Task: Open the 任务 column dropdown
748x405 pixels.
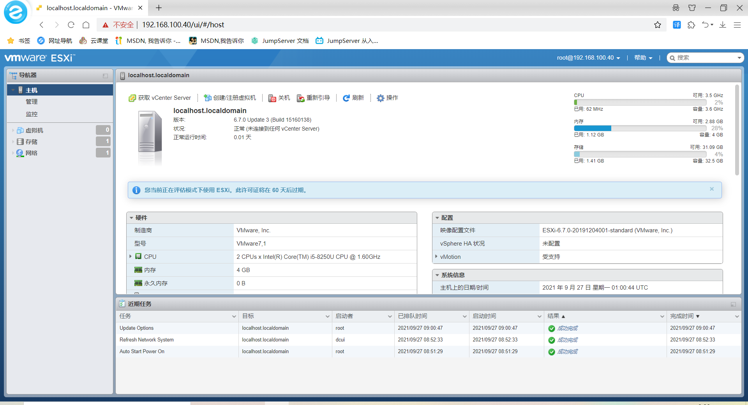Action: [x=234, y=316]
